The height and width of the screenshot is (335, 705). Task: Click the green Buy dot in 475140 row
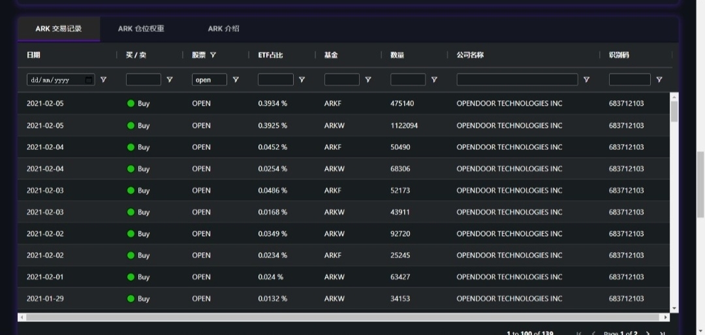pos(131,103)
